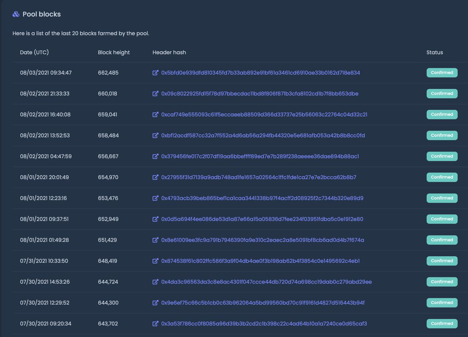Click Confirmed badge for block 651,429
This screenshot has height=337, width=468.
(442, 240)
